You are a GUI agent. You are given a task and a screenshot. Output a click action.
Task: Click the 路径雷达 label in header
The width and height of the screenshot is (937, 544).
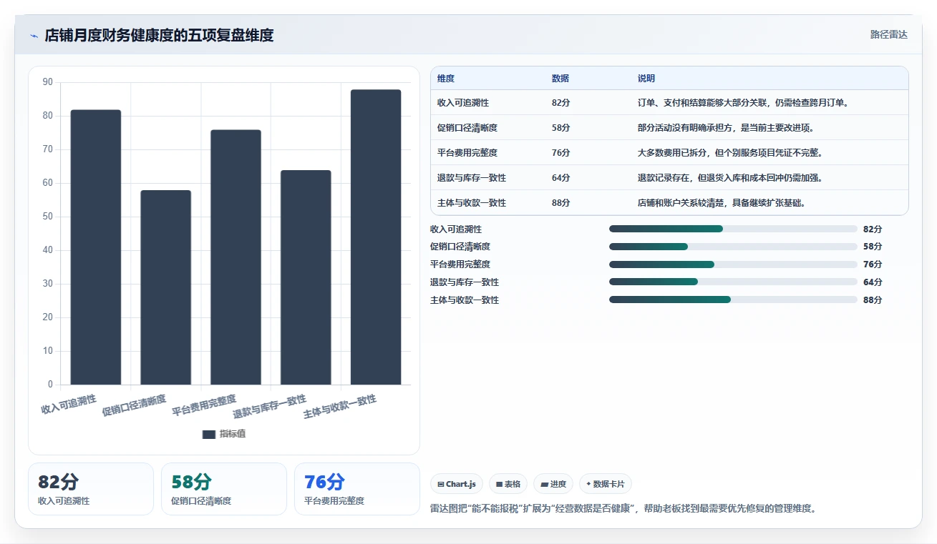889,34
